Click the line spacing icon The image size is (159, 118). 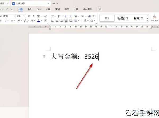point(76,21)
